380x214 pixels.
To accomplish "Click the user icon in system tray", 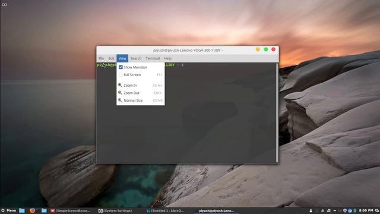I will pyautogui.click(x=311, y=210).
